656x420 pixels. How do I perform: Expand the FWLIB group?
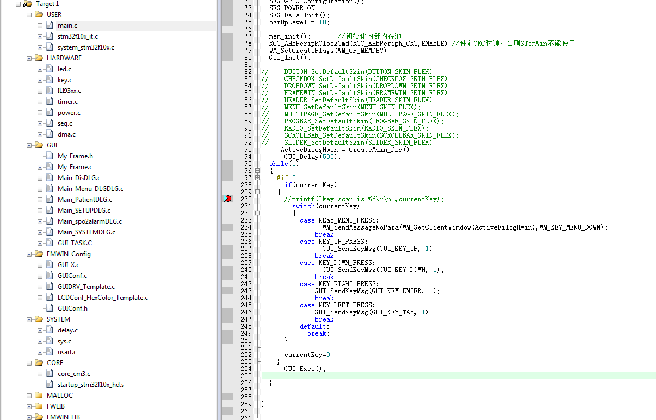pyautogui.click(x=29, y=406)
